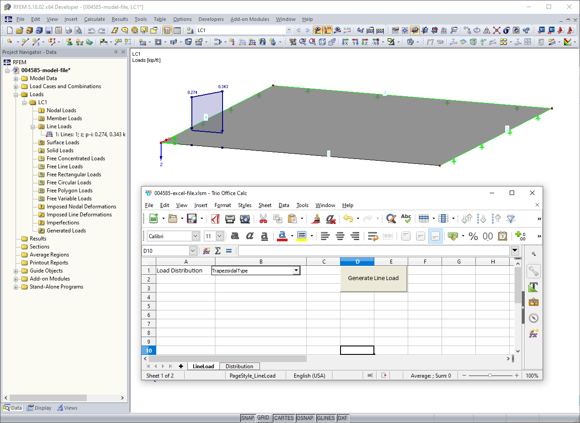The height and width of the screenshot is (423, 580).
Task: Switch to the Distribution sheet tab
Action: coord(239,366)
